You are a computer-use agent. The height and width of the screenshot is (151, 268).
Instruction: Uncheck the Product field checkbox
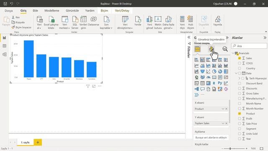point(240,114)
